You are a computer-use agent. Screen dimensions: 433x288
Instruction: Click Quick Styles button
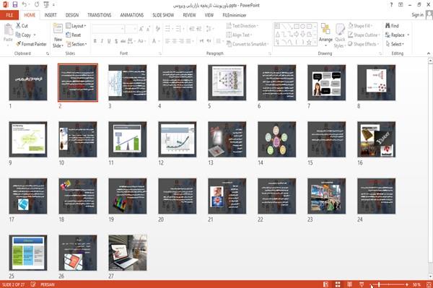pos(340,35)
